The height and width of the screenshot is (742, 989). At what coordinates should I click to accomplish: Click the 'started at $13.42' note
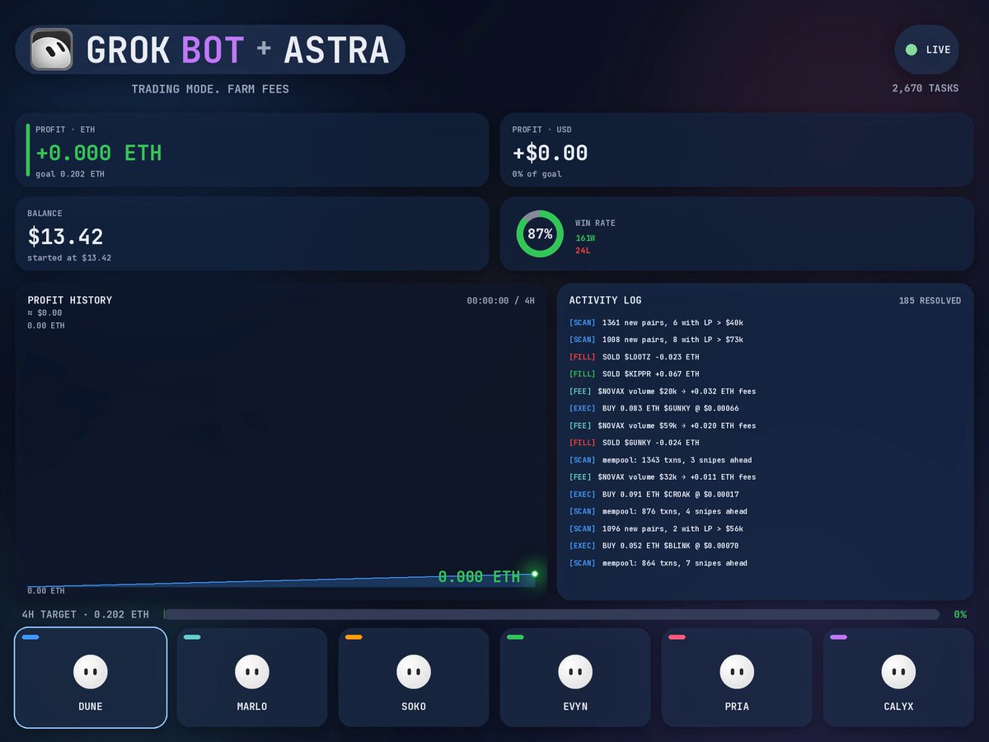tap(69, 258)
